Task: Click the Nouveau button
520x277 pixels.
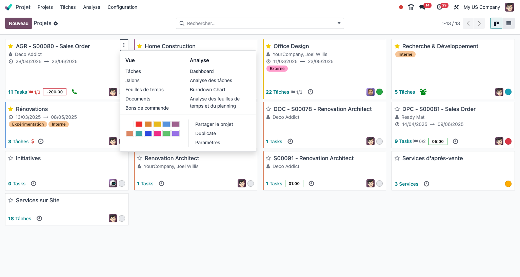Action: [19, 23]
